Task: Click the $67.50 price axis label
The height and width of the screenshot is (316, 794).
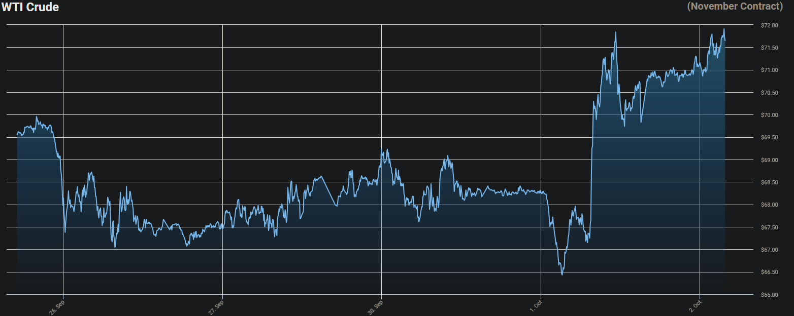Action: point(770,227)
